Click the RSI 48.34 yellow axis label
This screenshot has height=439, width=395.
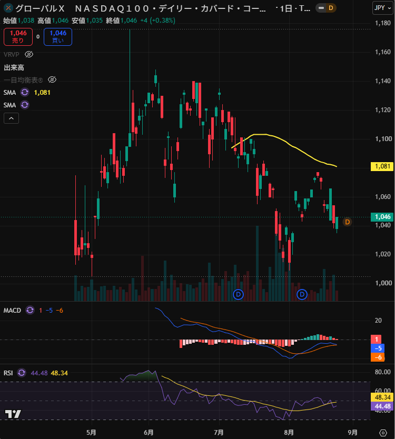pyautogui.click(x=382, y=397)
